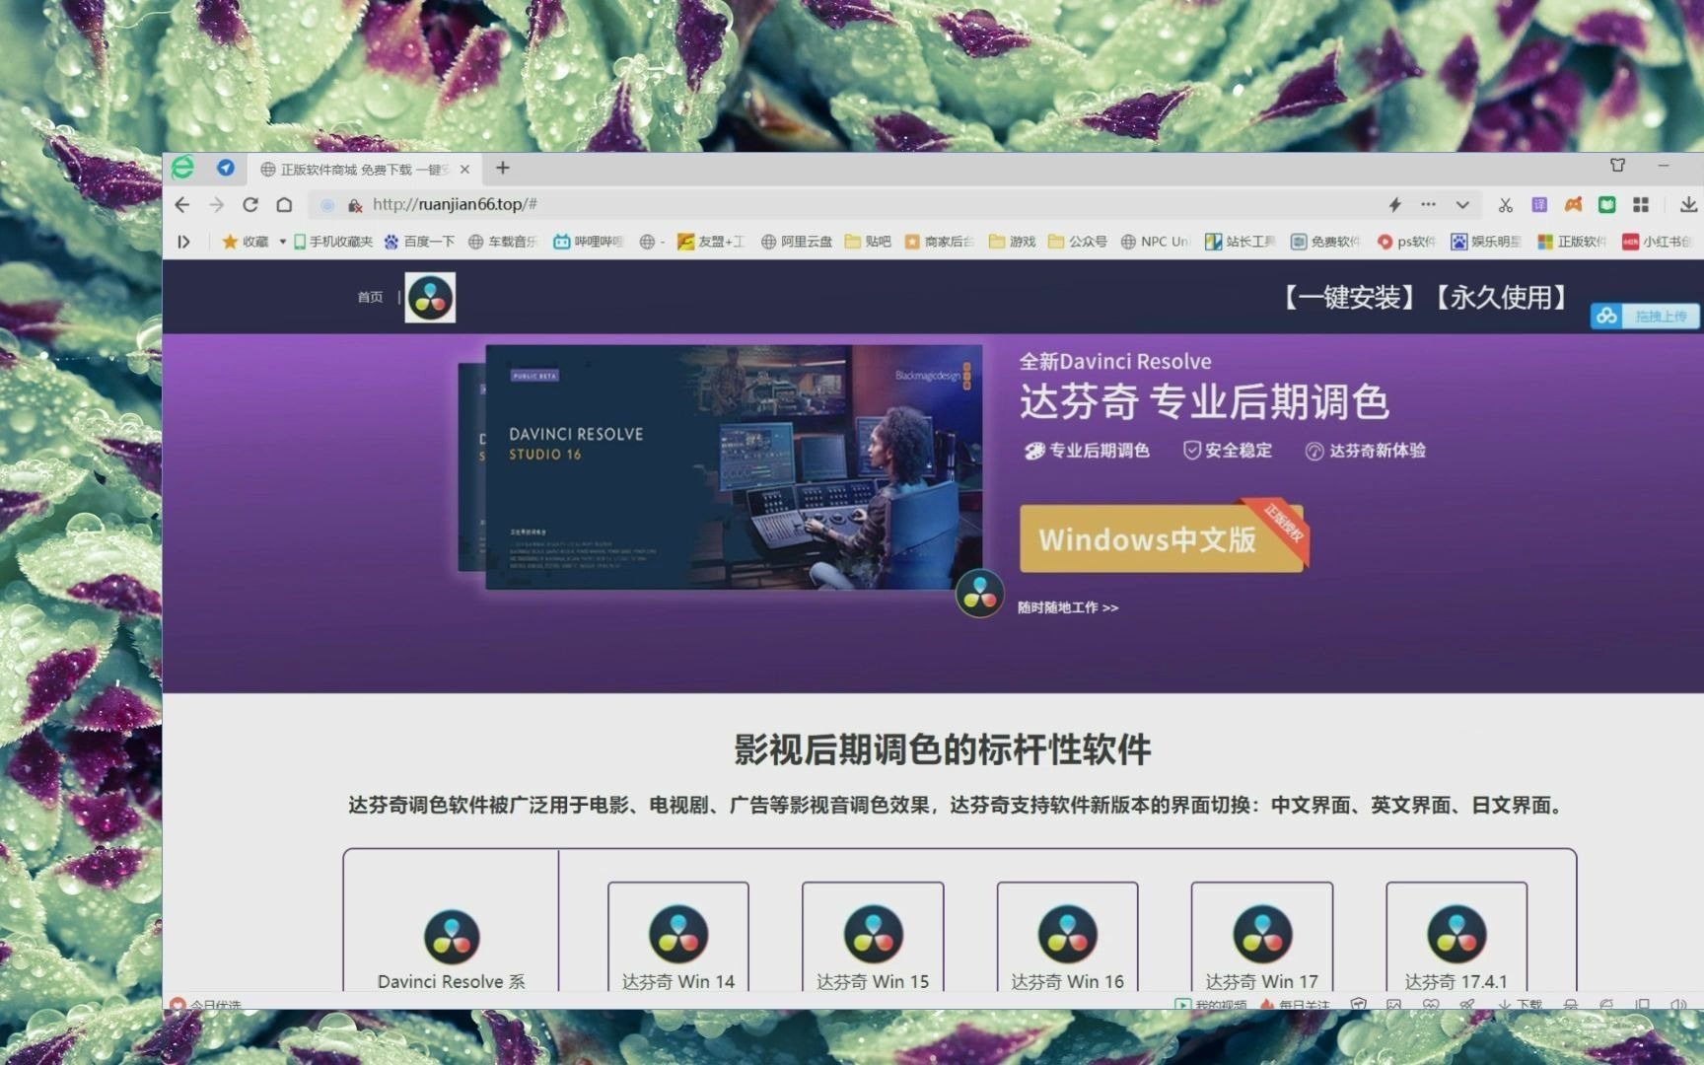Open the 小红书 bookmark
Viewport: 1704px width, 1065px height.
click(x=1658, y=242)
